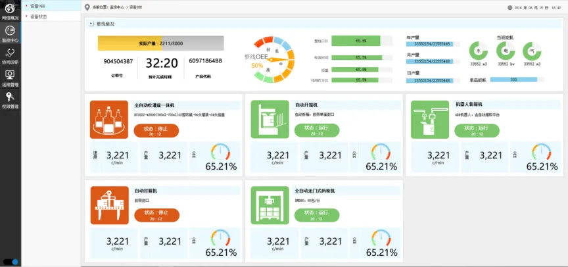The image size is (568, 267).
Task: Click 状态:停止 button on filling machine card
Action: [x=156, y=130]
